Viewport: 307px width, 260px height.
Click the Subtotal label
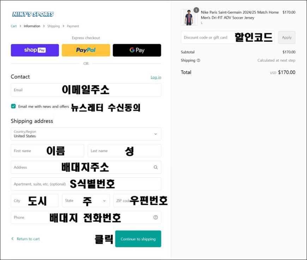pos(188,52)
